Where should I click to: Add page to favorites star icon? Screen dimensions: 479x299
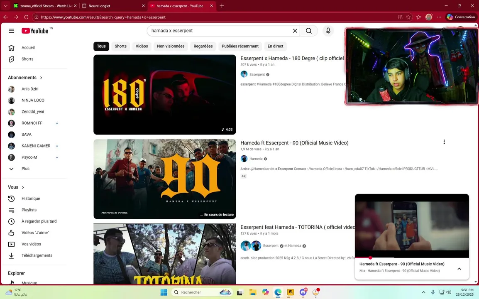[408, 17]
